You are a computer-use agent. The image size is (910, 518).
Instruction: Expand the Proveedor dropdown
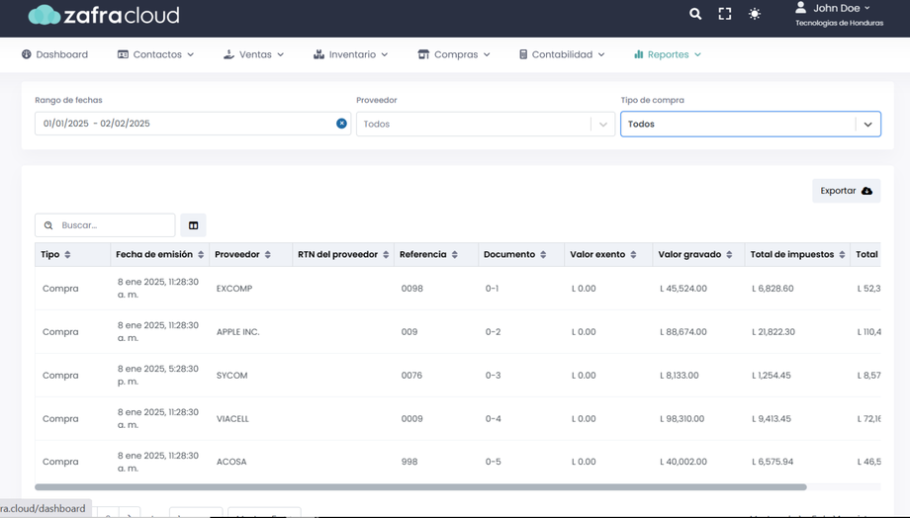tap(602, 125)
